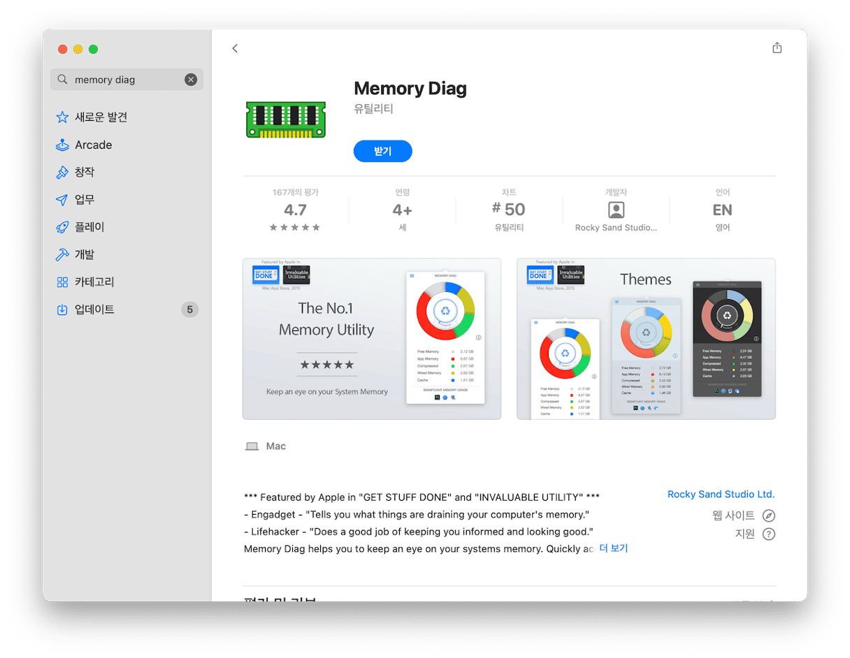Click the 지원 support link

745,534
